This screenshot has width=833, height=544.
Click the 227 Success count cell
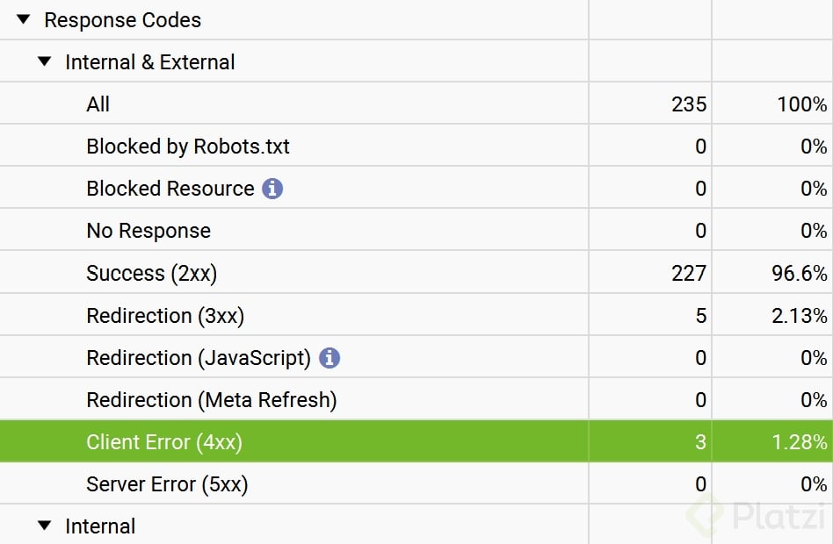[x=689, y=273]
